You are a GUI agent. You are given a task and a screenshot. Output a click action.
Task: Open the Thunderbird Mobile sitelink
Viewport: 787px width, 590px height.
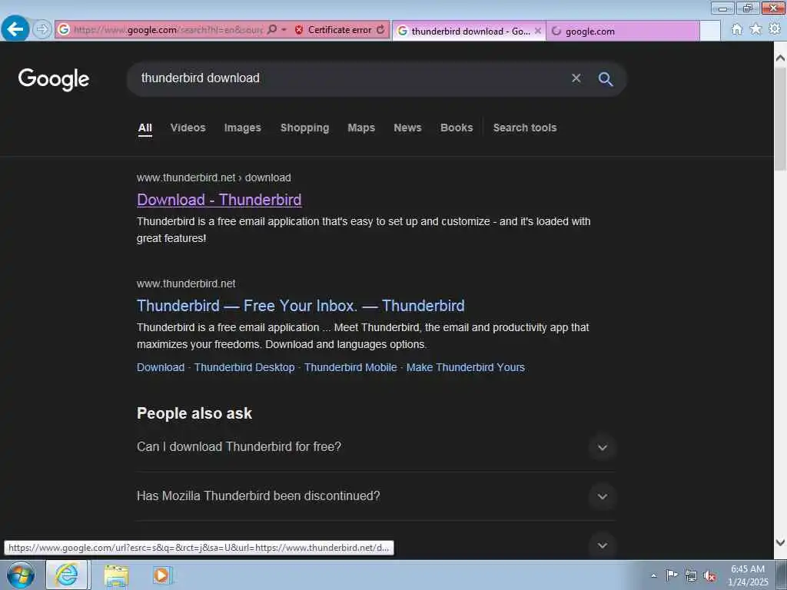tap(350, 367)
